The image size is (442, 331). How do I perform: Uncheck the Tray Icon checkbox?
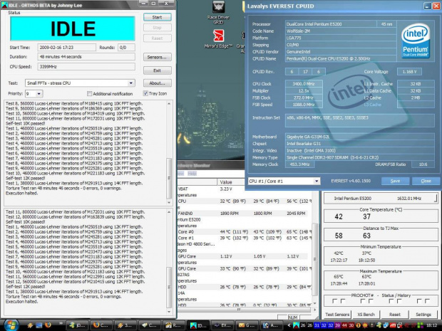coord(145,93)
